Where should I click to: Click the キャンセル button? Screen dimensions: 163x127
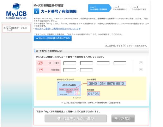pos(123,118)
